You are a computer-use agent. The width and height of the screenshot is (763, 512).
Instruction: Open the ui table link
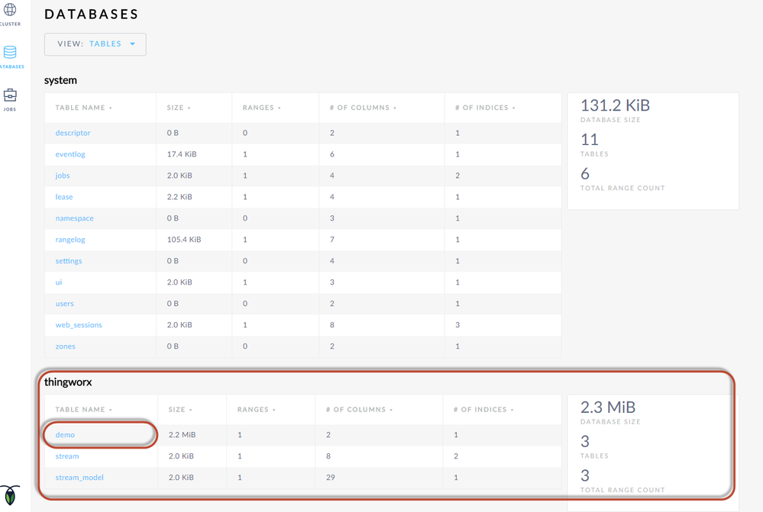pyautogui.click(x=58, y=282)
